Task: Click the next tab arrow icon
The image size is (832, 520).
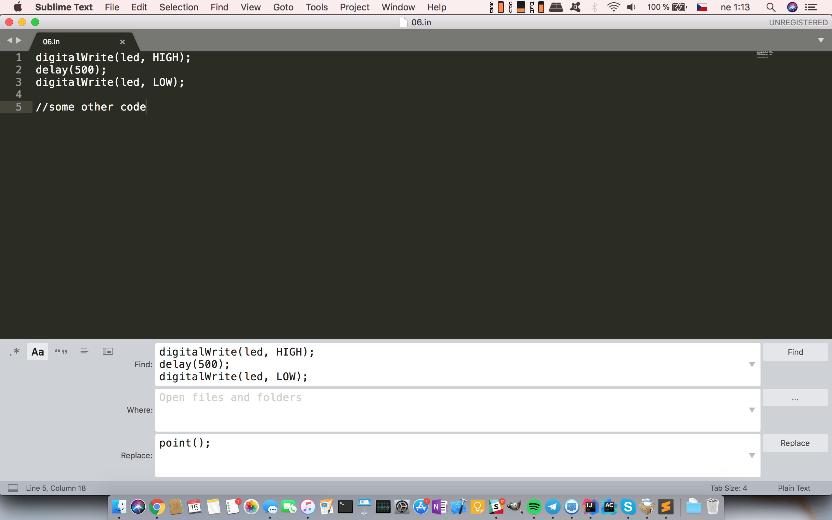Action: point(19,41)
